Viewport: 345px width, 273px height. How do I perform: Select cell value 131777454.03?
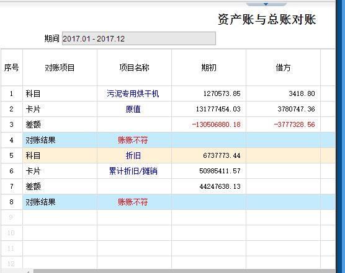(x=218, y=109)
